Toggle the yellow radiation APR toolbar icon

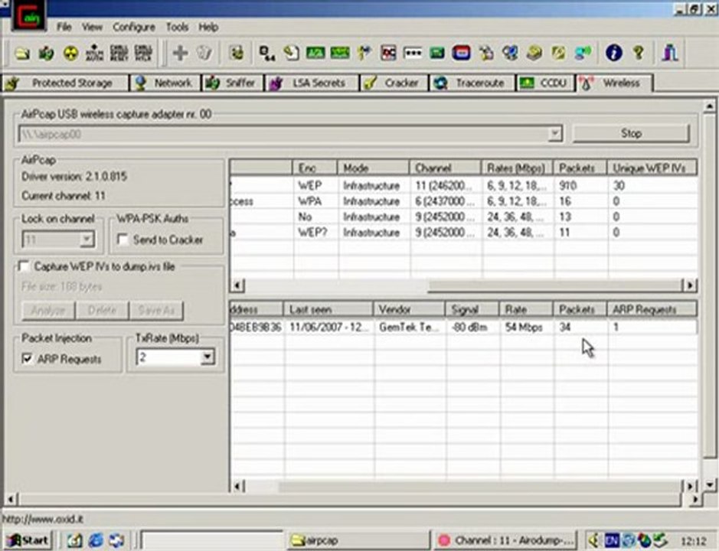(x=70, y=53)
